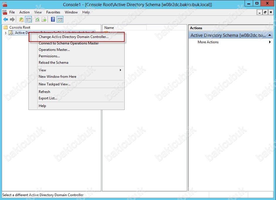This screenshot has width=276, height=200.
Task: Click the MMC icon beside the File menu
Action: click(x=5, y=12)
